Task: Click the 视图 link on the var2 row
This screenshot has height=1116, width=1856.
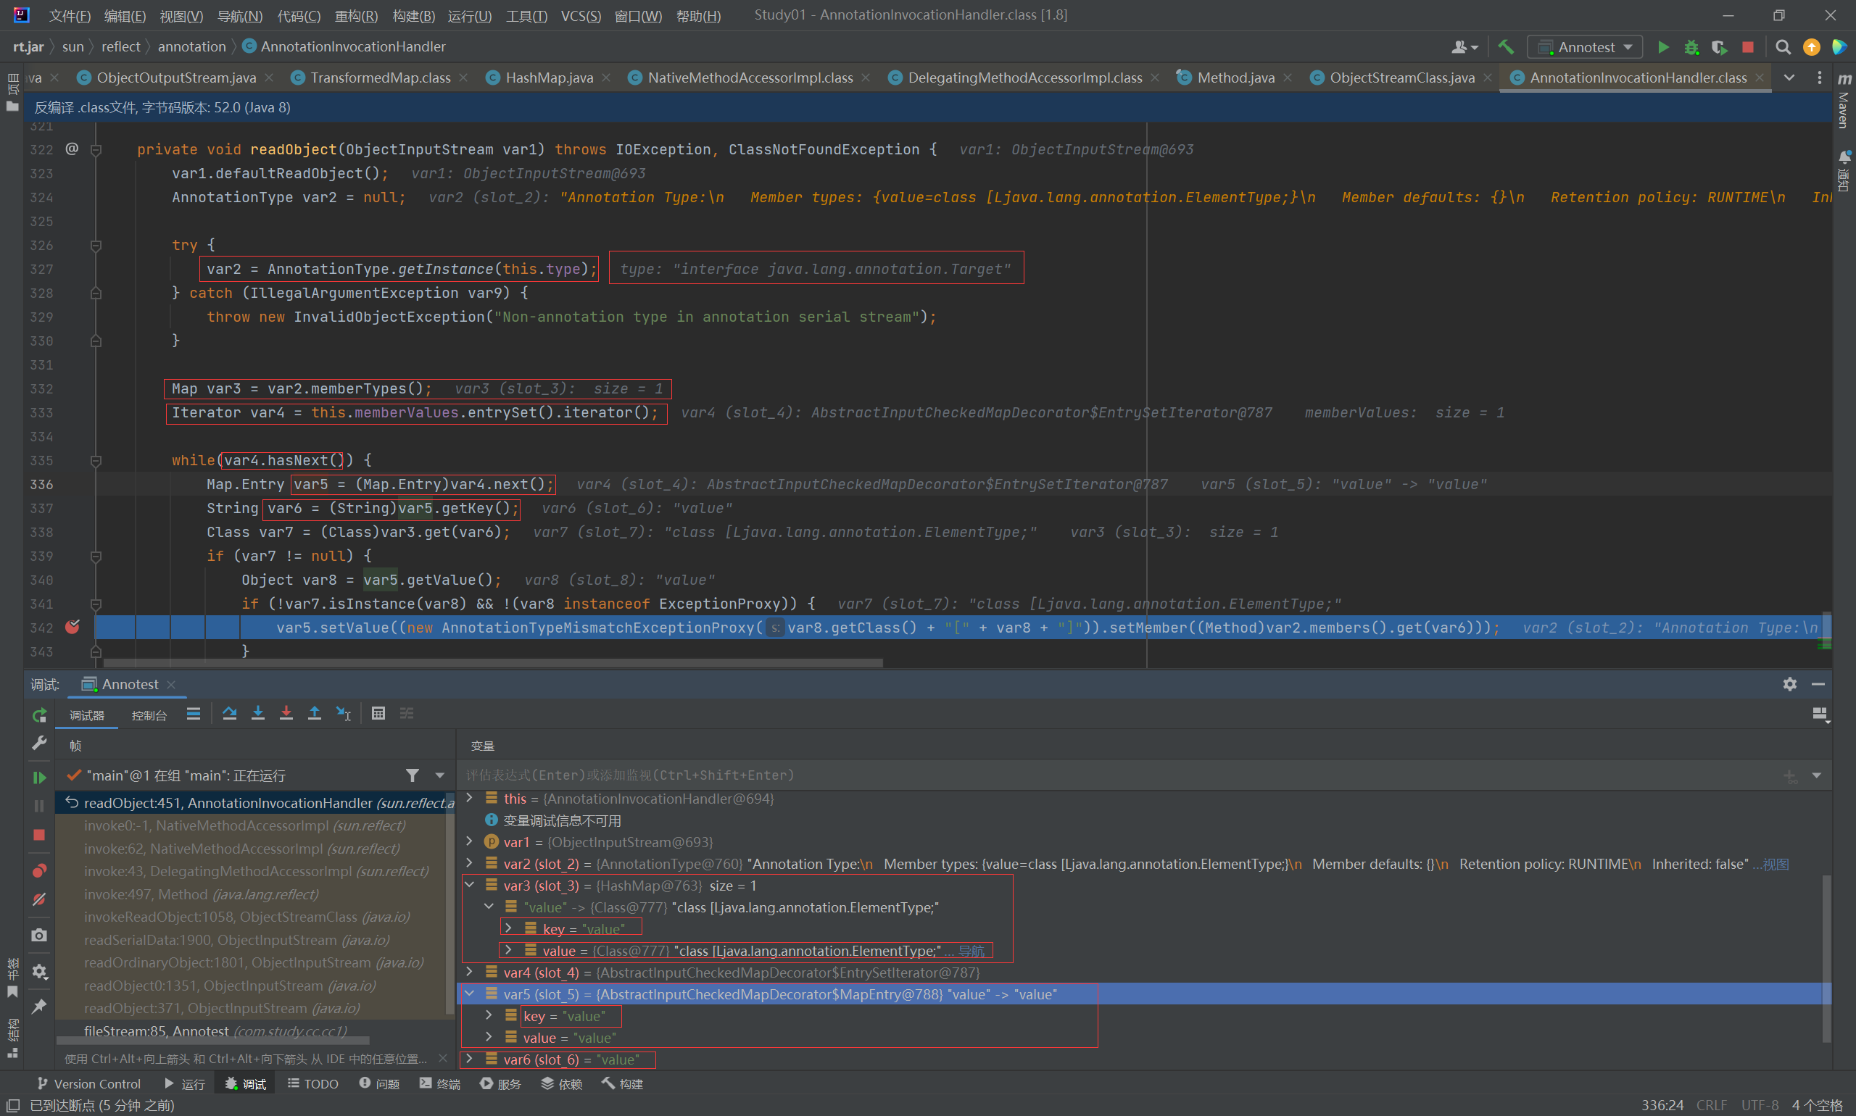Action: point(1776,864)
